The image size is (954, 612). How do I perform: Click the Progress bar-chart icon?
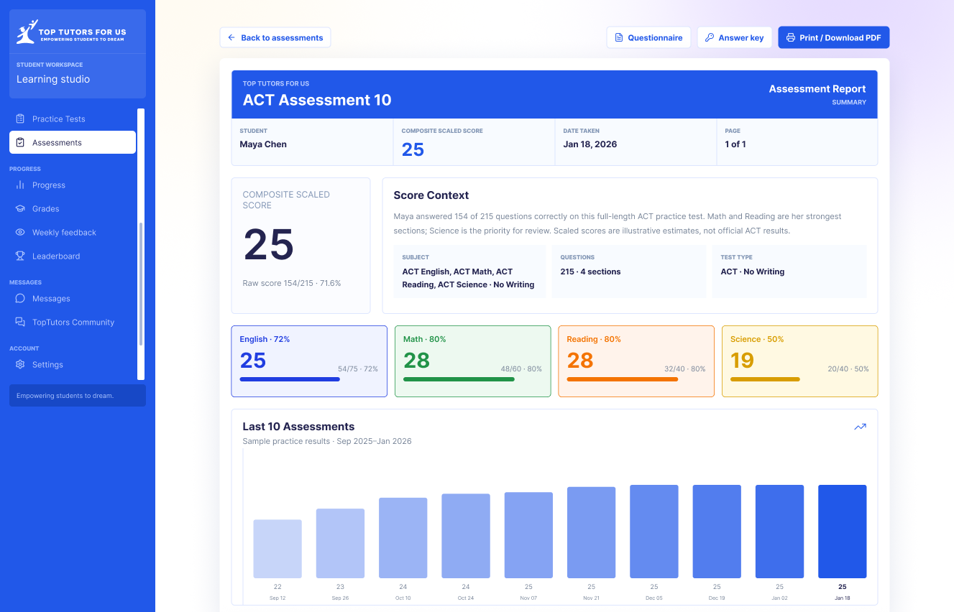(x=20, y=185)
